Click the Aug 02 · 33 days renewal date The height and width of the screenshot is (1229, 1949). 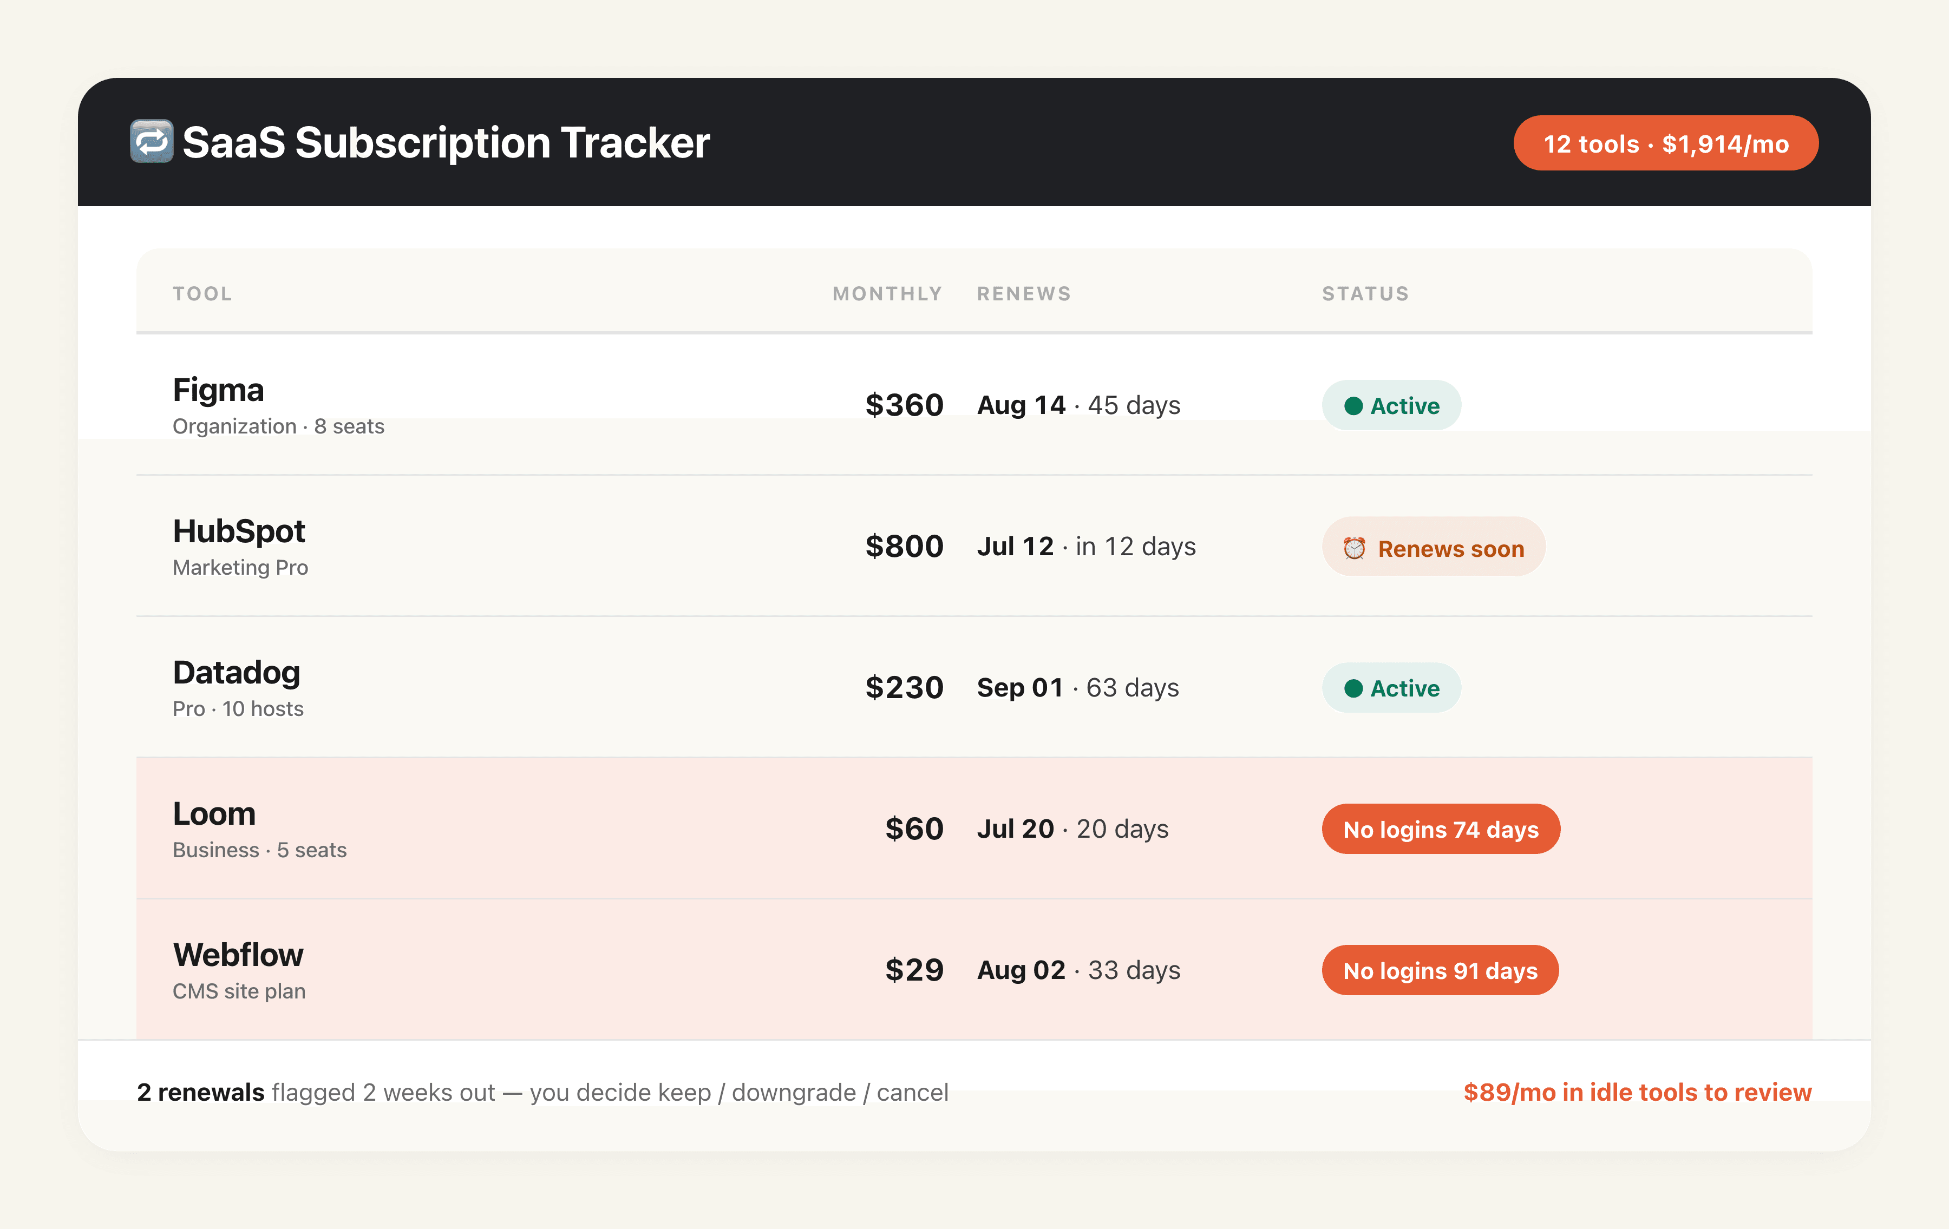pos(1078,970)
